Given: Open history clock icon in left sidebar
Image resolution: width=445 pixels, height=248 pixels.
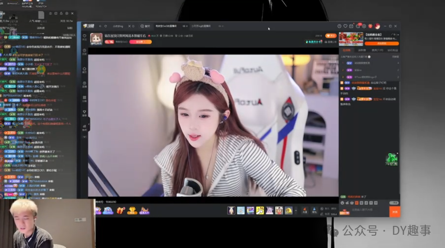Looking at the screenshot, I should tap(84, 52).
